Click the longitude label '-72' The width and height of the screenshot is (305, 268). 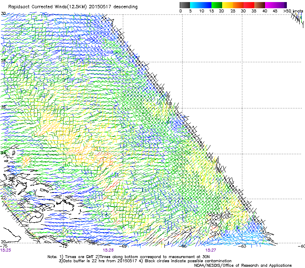(x=63, y=246)
